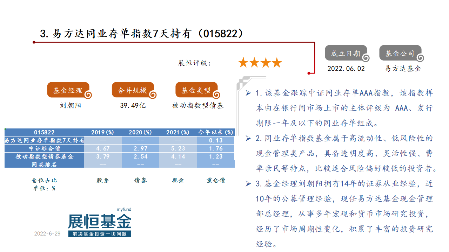The width and height of the screenshot is (449, 252).
Task: Click the logo slogan 解决基金投资一切问题
Action: [100, 234]
